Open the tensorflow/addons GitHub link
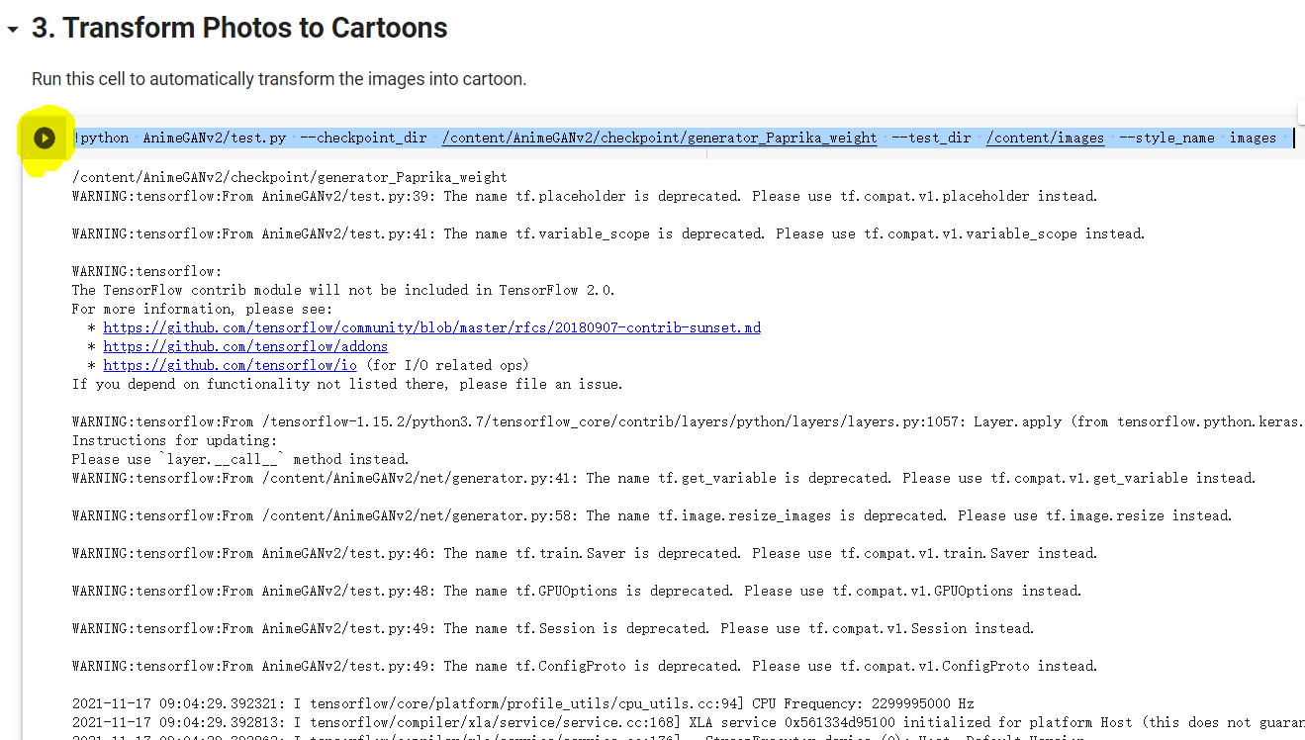The width and height of the screenshot is (1305, 740). (x=245, y=346)
